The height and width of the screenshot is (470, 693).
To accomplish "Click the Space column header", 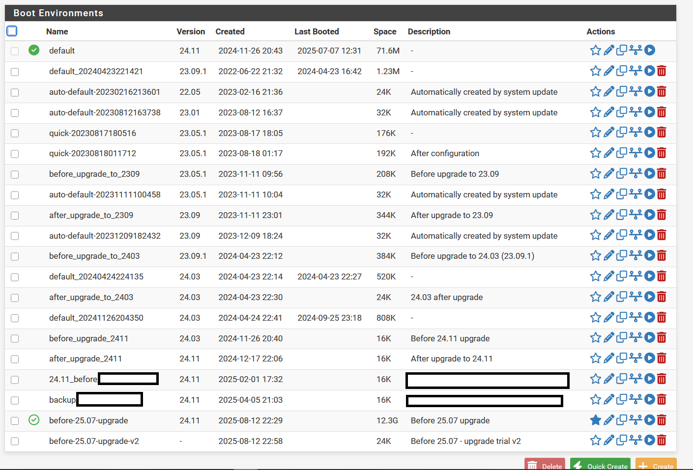I will (385, 31).
